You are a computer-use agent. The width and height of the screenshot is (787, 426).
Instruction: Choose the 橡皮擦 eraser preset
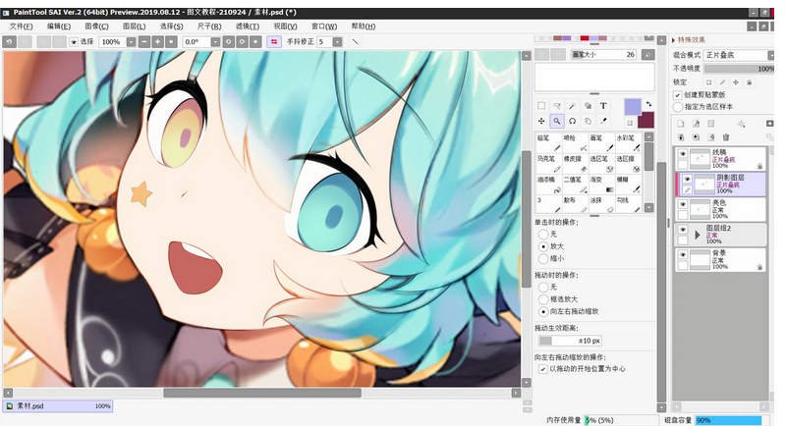point(575,163)
